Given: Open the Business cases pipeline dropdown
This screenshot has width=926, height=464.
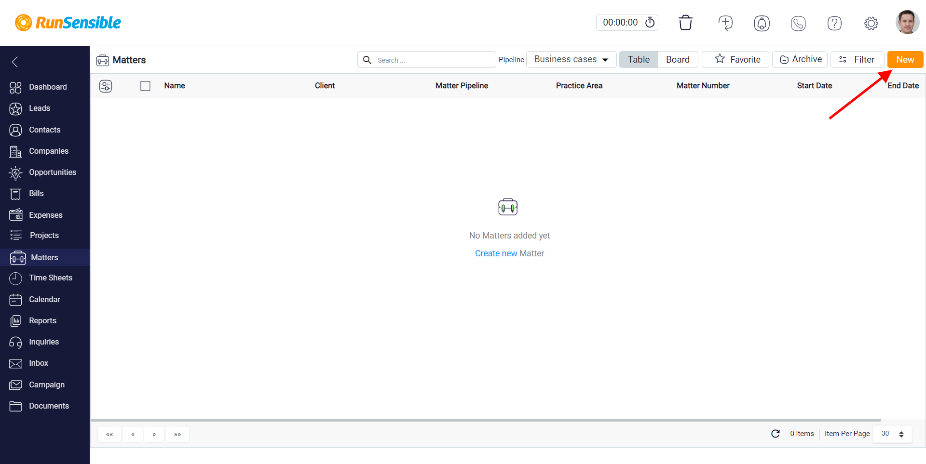Looking at the screenshot, I should click(571, 59).
